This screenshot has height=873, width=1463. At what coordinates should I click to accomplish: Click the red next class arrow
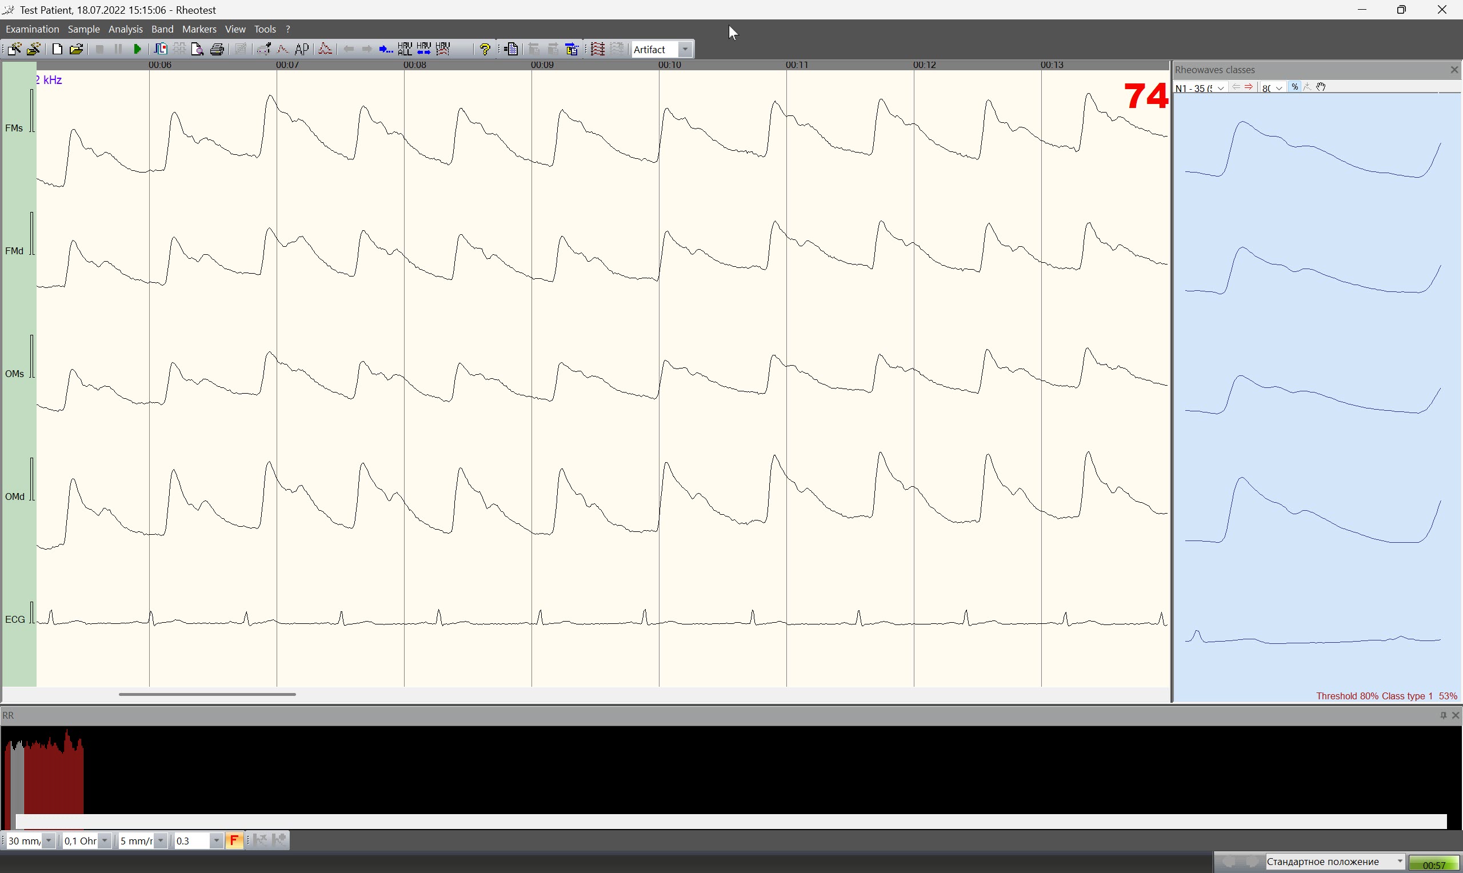click(1249, 87)
